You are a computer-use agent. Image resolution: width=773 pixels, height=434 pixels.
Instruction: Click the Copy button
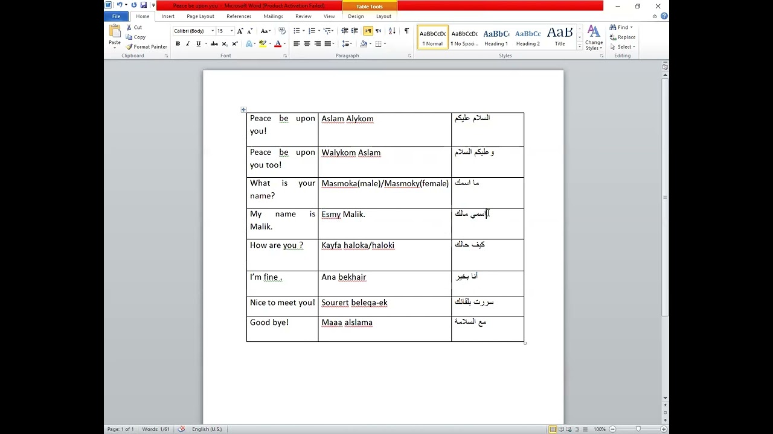(136, 37)
